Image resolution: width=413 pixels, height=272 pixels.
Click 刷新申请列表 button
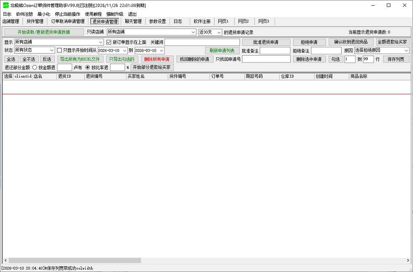click(x=222, y=50)
